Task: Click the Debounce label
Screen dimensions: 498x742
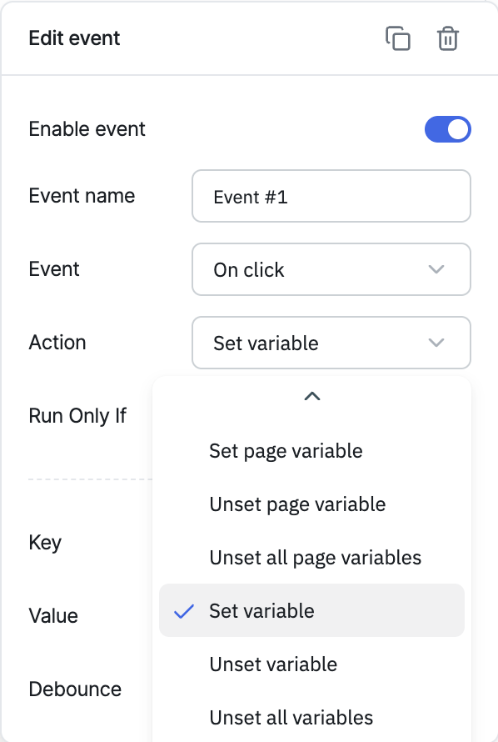Action: [75, 689]
